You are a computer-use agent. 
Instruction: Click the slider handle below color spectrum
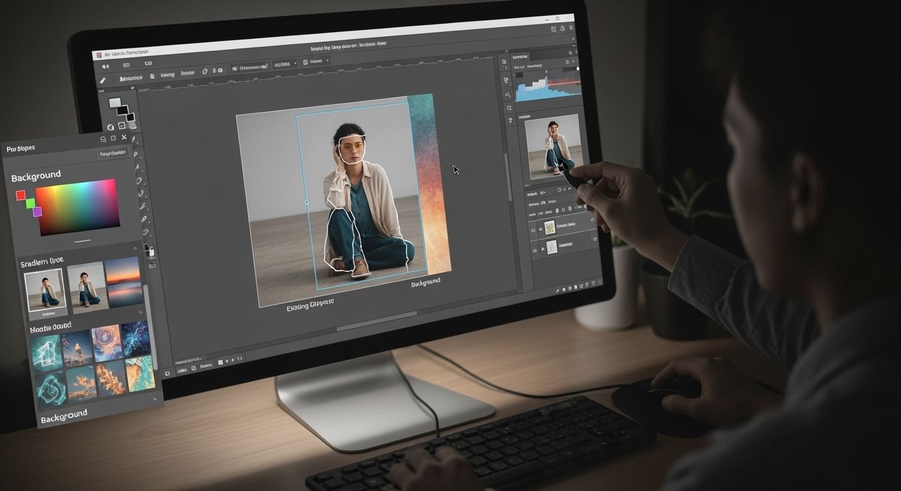(82, 241)
